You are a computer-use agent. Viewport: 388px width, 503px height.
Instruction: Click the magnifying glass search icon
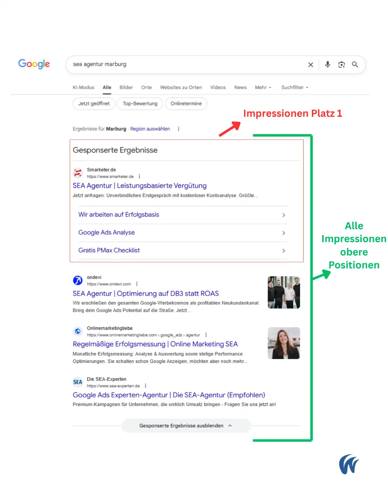[355, 65]
